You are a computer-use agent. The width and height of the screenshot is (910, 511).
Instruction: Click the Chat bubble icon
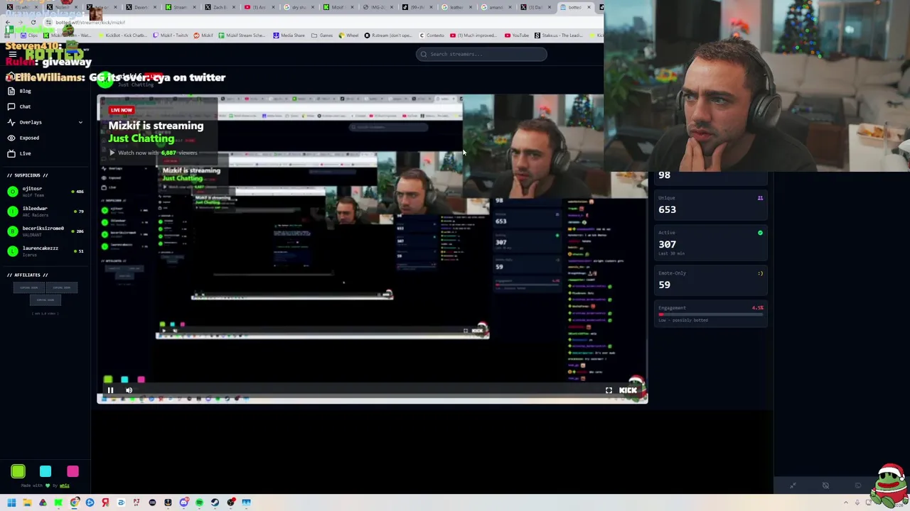pyautogui.click(x=11, y=106)
